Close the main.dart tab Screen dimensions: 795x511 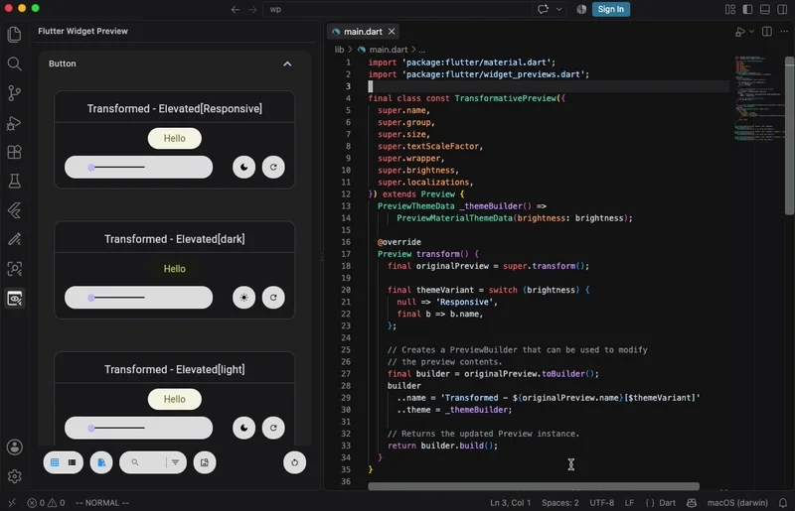click(392, 32)
